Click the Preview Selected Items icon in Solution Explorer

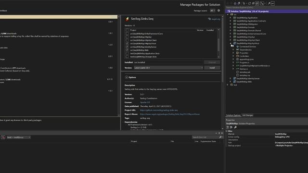(x=273, y=3)
